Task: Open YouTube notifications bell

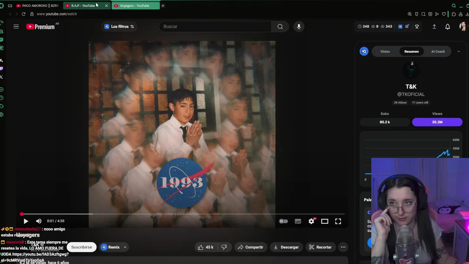Action: click(447, 26)
